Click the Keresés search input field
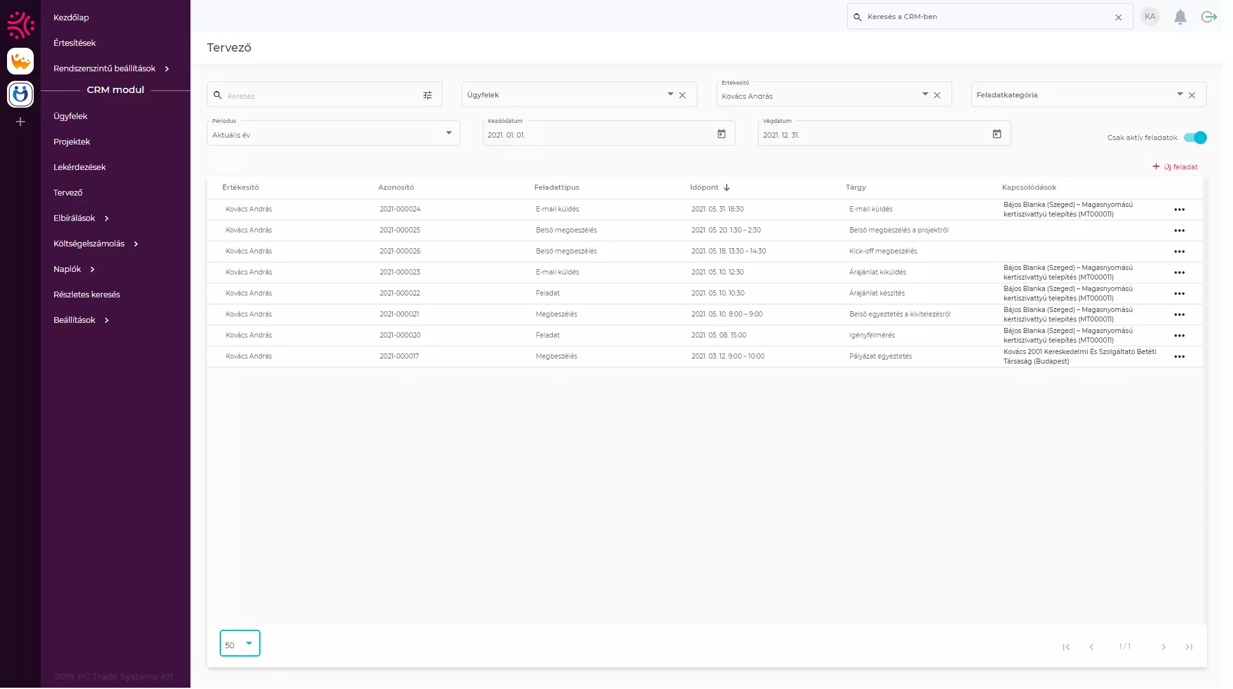The width and height of the screenshot is (1233, 689). 318,96
